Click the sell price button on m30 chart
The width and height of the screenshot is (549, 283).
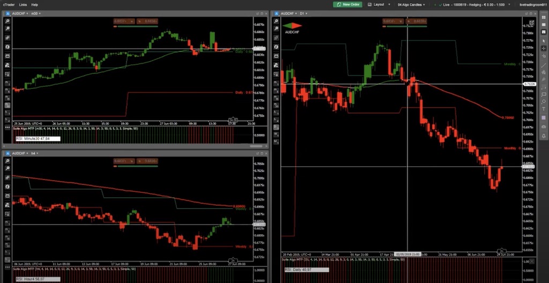pyautogui.click(x=124, y=21)
